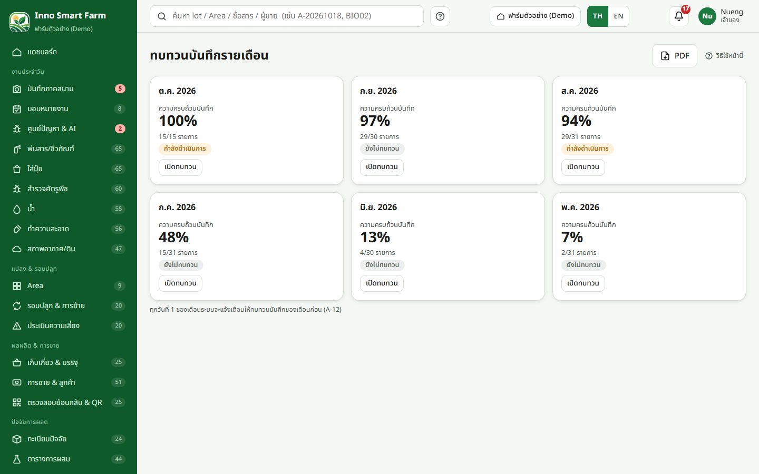Open the notifications bell
The width and height of the screenshot is (759, 474).
tap(679, 16)
